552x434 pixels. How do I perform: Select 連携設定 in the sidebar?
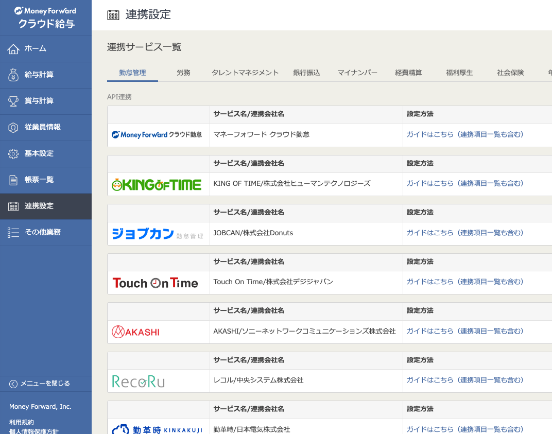(46, 206)
